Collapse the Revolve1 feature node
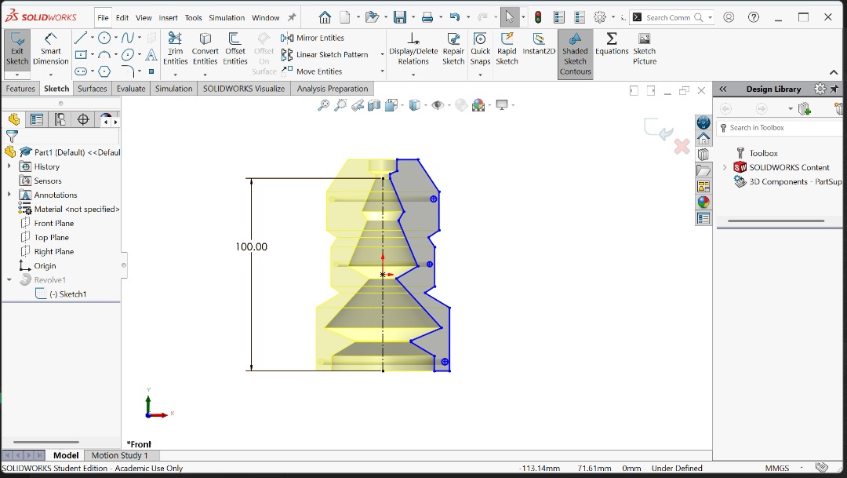The image size is (847, 478). tap(9, 279)
